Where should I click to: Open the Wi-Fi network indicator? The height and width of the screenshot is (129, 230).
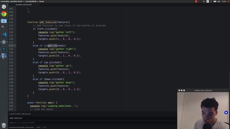(204, 1)
